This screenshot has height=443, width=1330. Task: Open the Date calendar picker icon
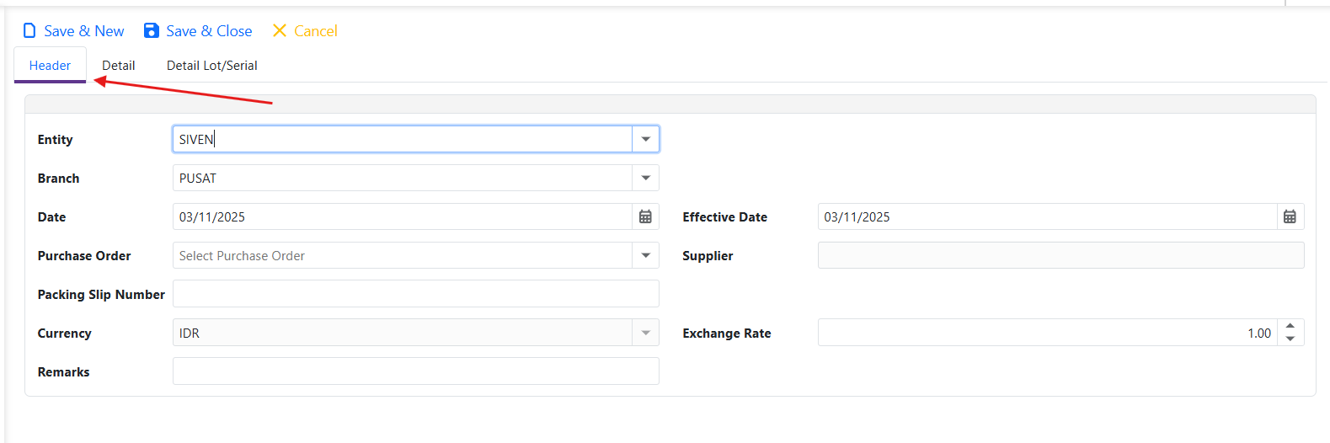(645, 216)
